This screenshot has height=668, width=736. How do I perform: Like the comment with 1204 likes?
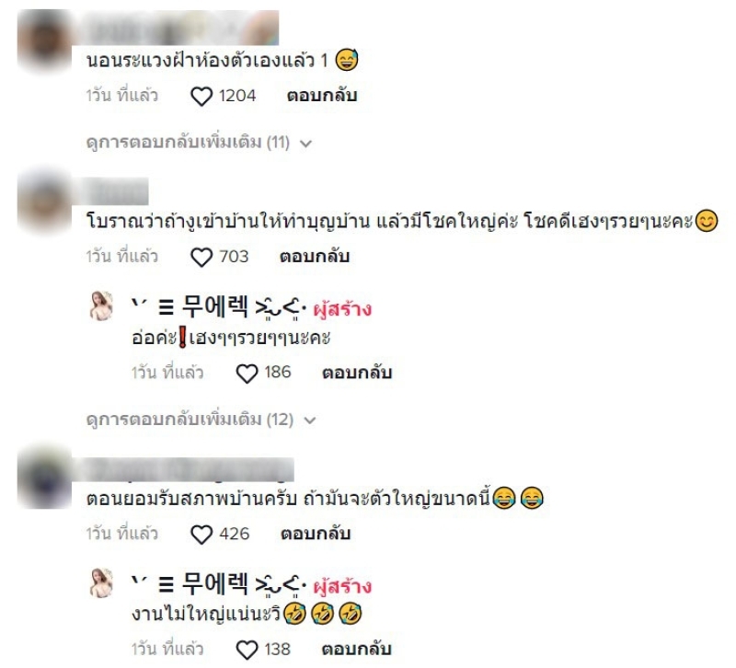[201, 97]
